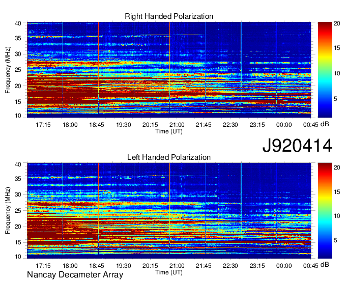Click the 18:00 tick of the Right Handed plot
346x281 pixels.
(70, 125)
